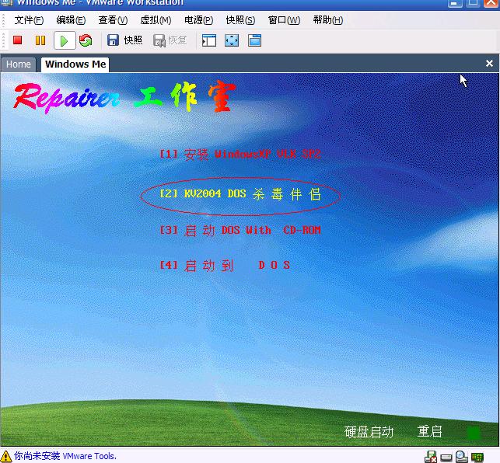Click the Reset virtual machine icon
500x463 pixels.
[86, 40]
